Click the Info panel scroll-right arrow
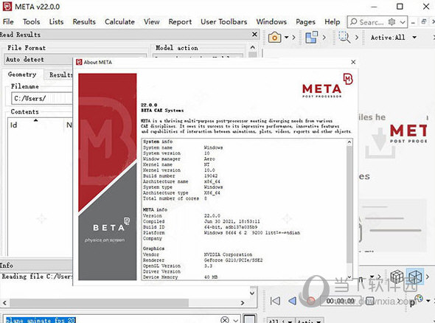 243,303
